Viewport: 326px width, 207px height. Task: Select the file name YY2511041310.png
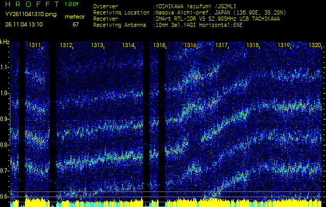pyautogui.click(x=31, y=14)
